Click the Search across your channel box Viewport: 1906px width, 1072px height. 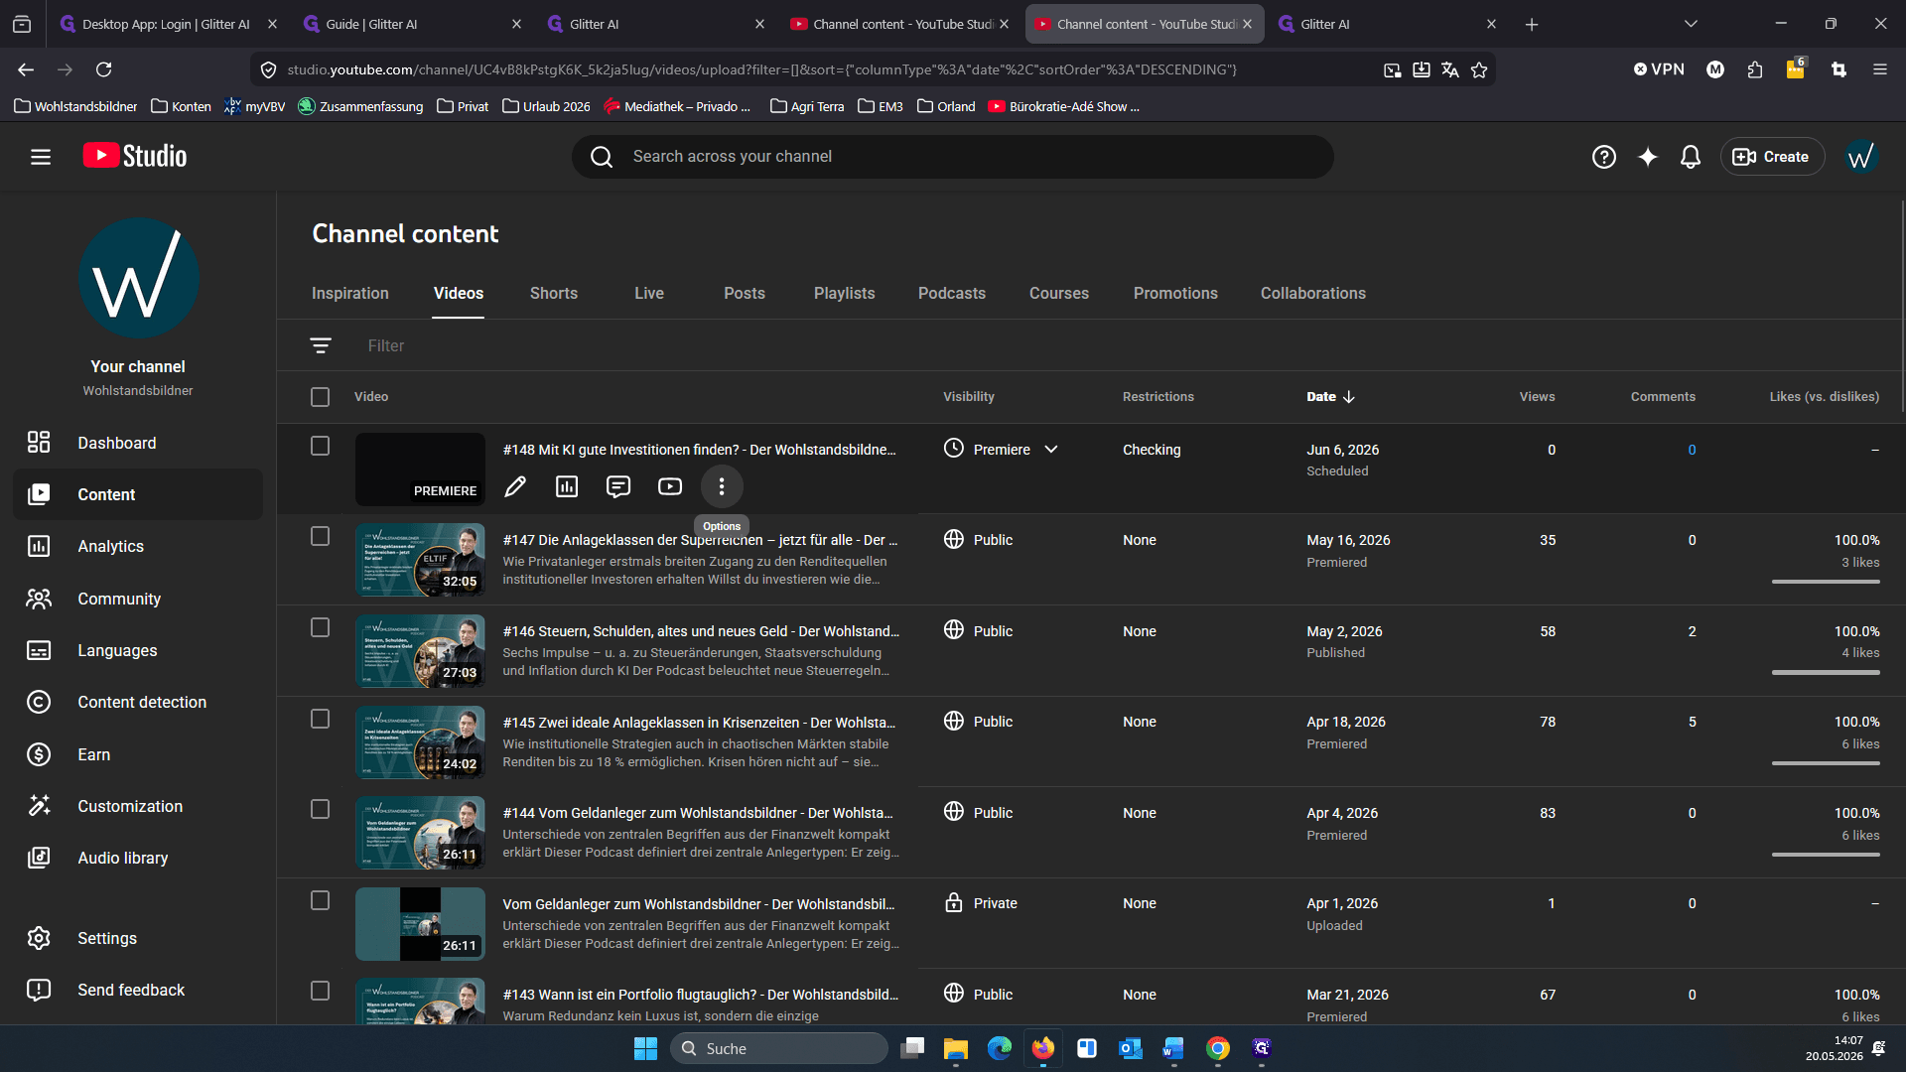tap(952, 157)
